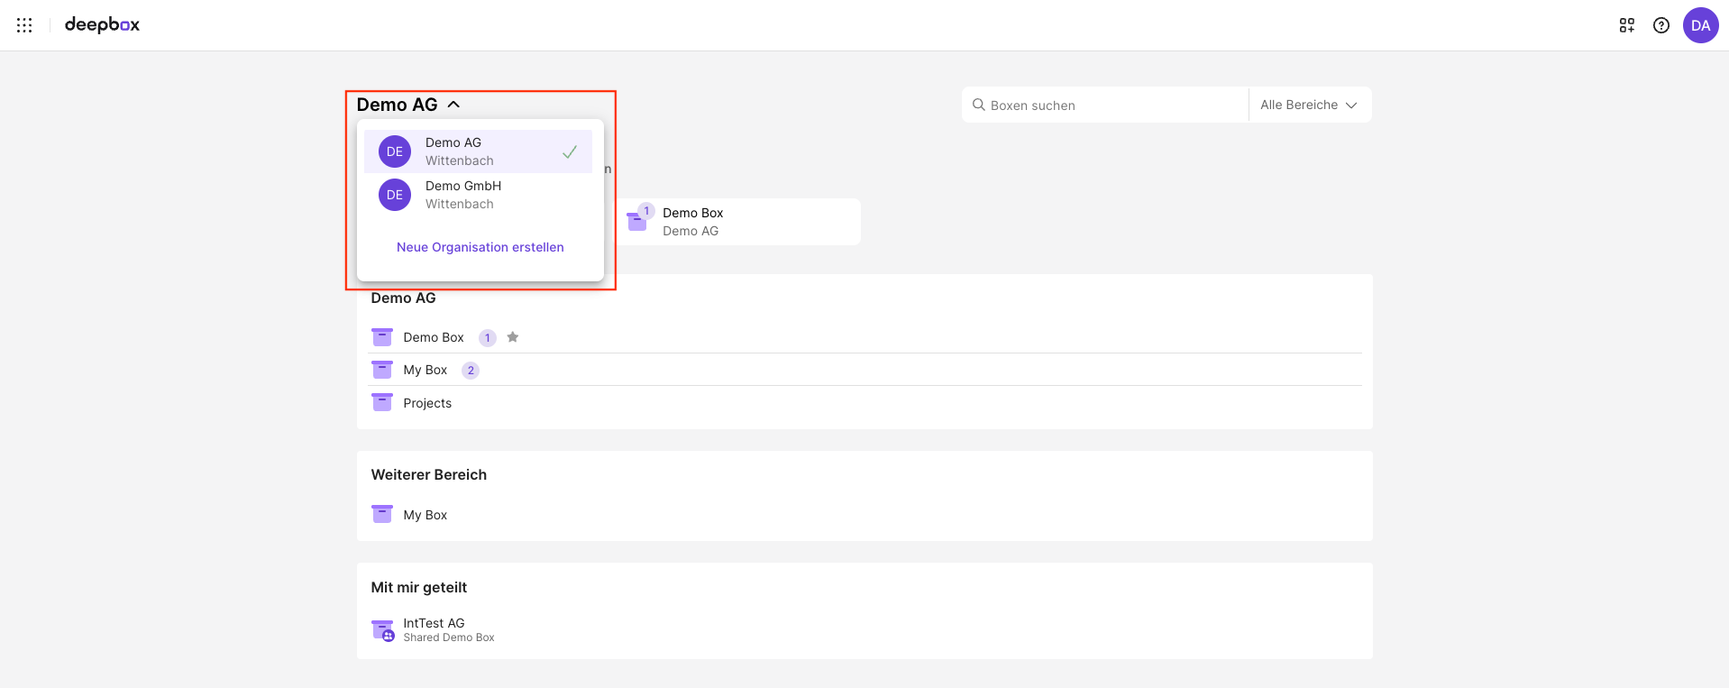Open the Alle Bereiche filter dropdown

click(1308, 105)
